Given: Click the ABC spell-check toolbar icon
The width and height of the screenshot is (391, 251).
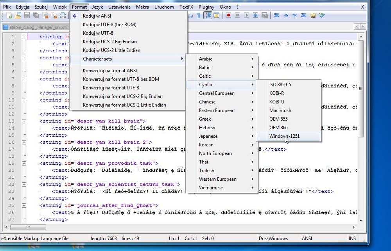Looking at the screenshot, I should pyautogui.click(x=322, y=16).
